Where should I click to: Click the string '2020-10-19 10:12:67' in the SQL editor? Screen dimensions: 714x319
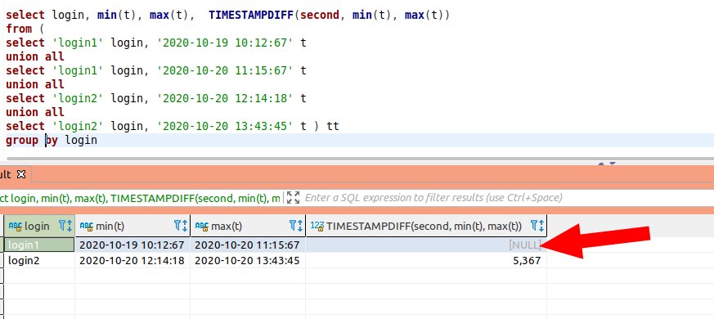pyautogui.click(x=225, y=43)
